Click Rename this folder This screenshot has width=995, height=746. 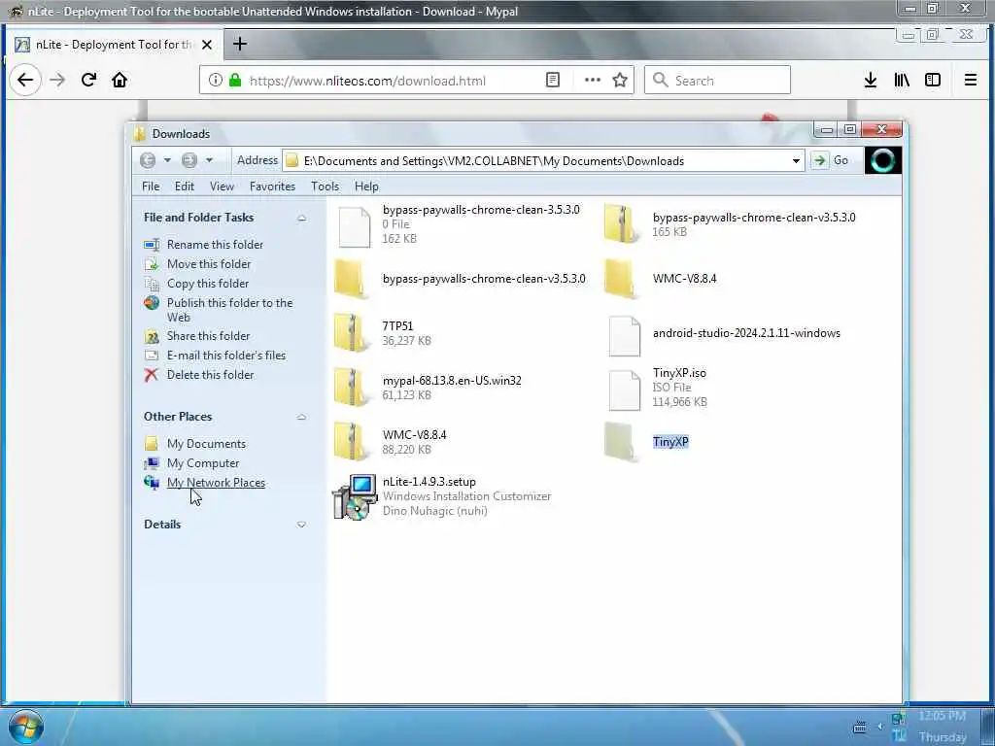pyautogui.click(x=215, y=245)
